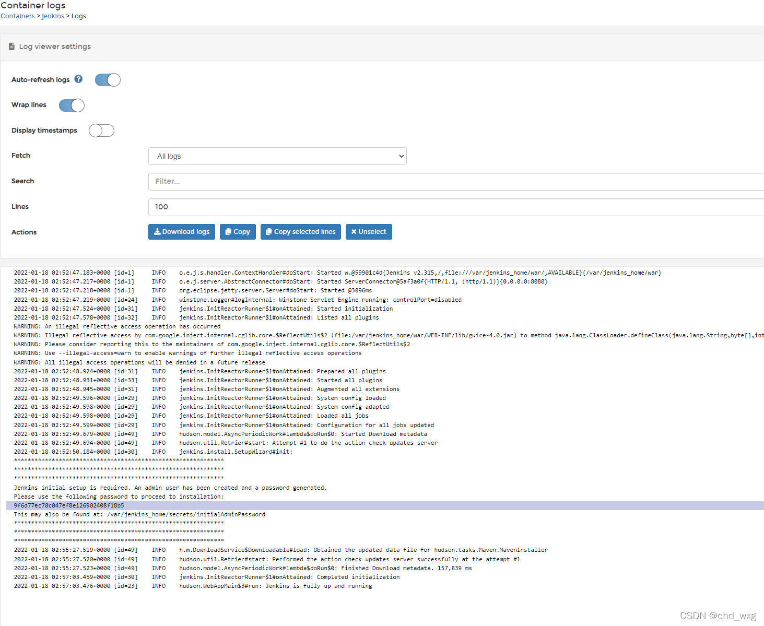
Task: Open the Fetch All logs dropdown
Action: tap(277, 156)
